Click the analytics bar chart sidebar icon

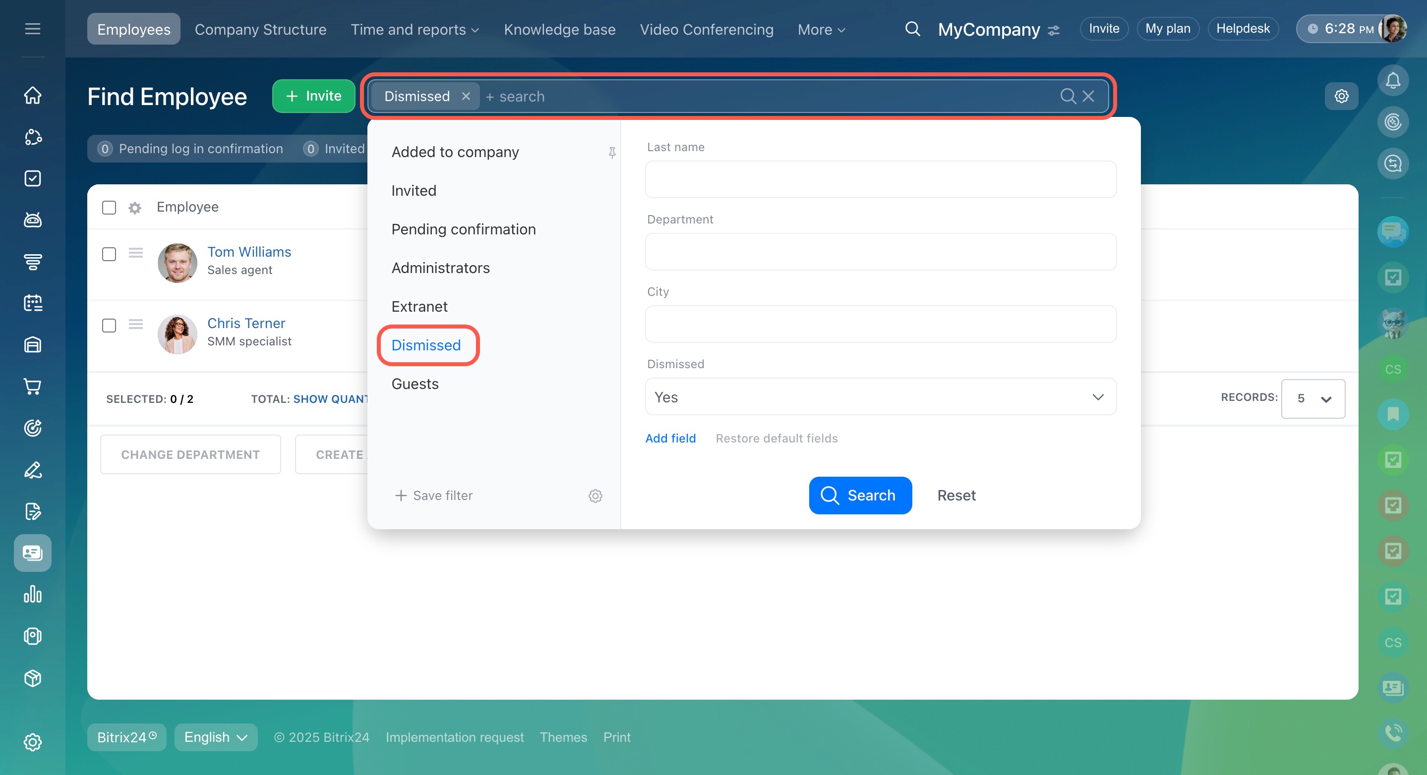33,595
